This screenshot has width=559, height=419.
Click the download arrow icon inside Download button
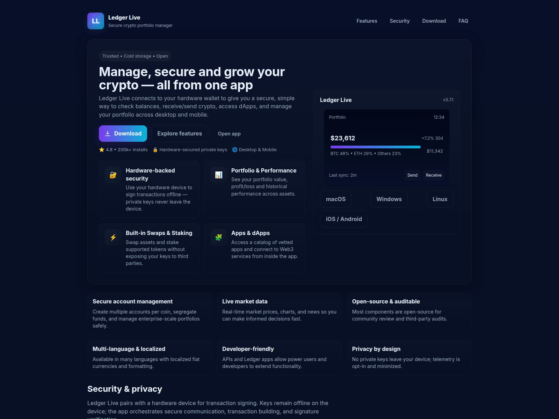click(x=108, y=133)
